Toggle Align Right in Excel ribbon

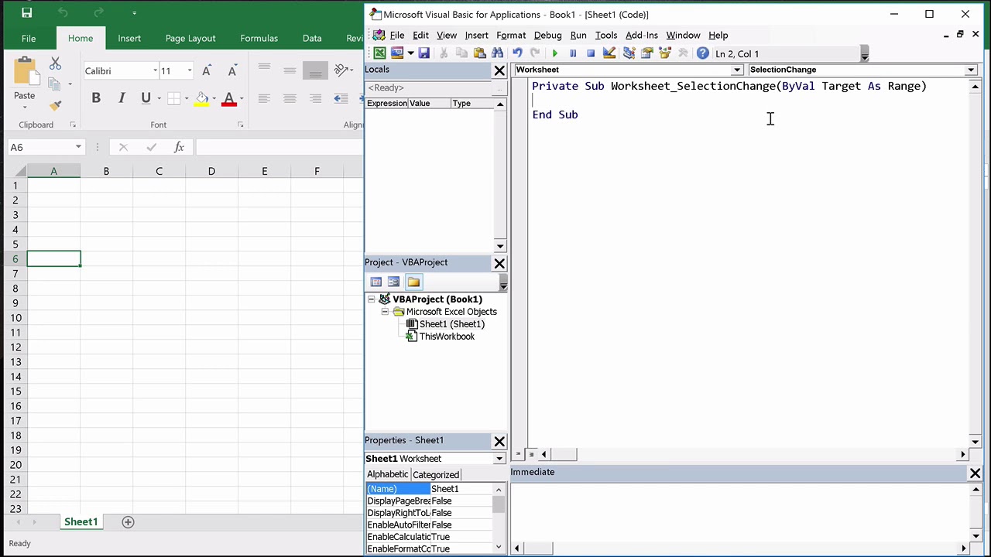click(x=315, y=98)
